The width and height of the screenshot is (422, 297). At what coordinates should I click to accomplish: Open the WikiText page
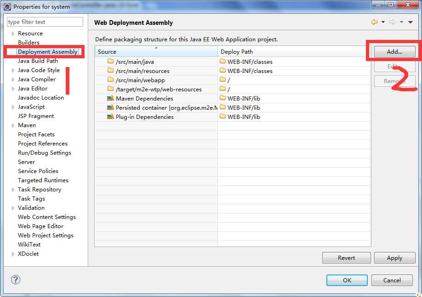pos(29,244)
